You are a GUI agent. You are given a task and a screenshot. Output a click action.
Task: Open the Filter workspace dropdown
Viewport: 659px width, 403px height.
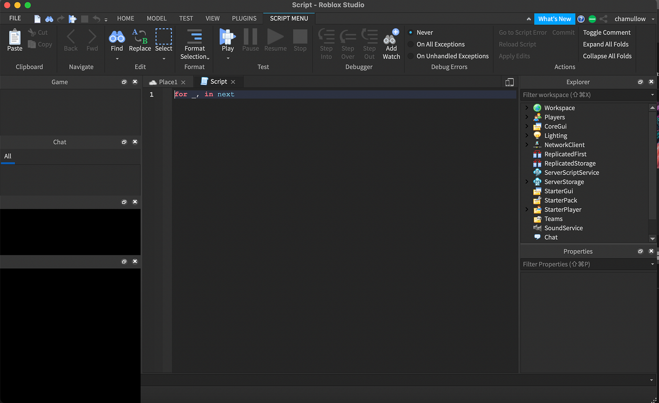[x=652, y=95]
